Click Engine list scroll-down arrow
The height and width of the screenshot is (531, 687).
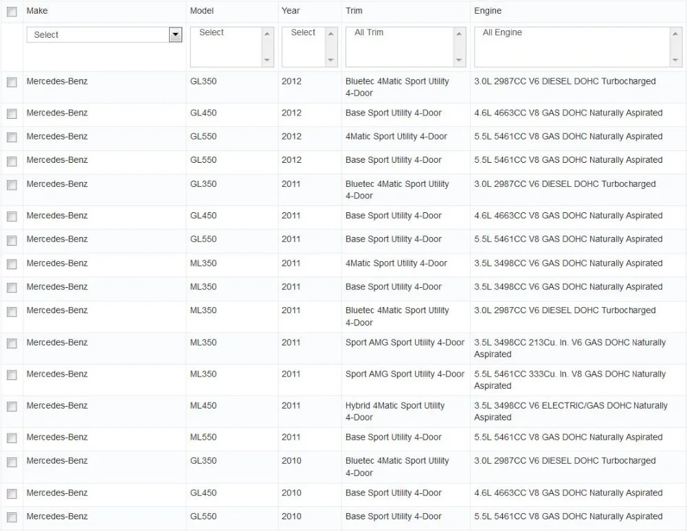(x=675, y=60)
